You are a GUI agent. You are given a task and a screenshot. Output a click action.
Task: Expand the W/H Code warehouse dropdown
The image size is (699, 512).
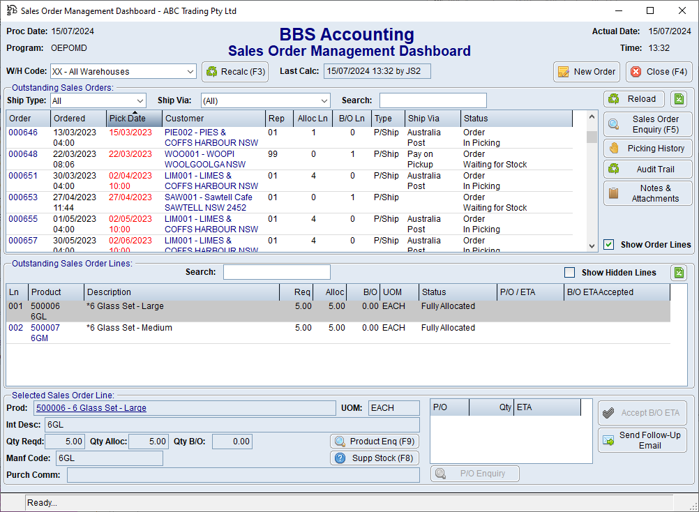pyautogui.click(x=190, y=71)
